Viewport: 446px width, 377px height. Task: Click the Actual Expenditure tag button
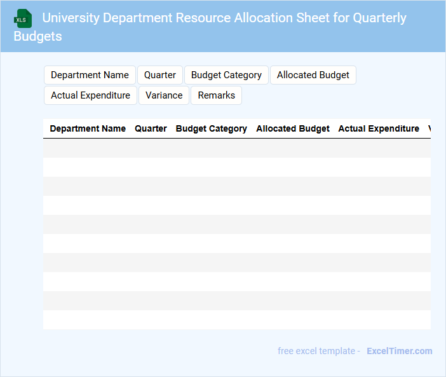point(90,95)
